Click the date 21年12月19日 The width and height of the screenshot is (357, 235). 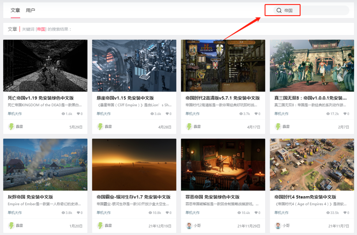pos(160,226)
